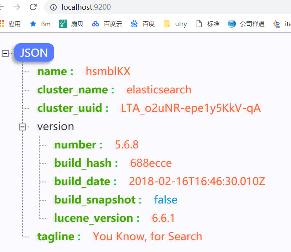
Task: Select the lucene value 6.6.1
Action: (163, 218)
